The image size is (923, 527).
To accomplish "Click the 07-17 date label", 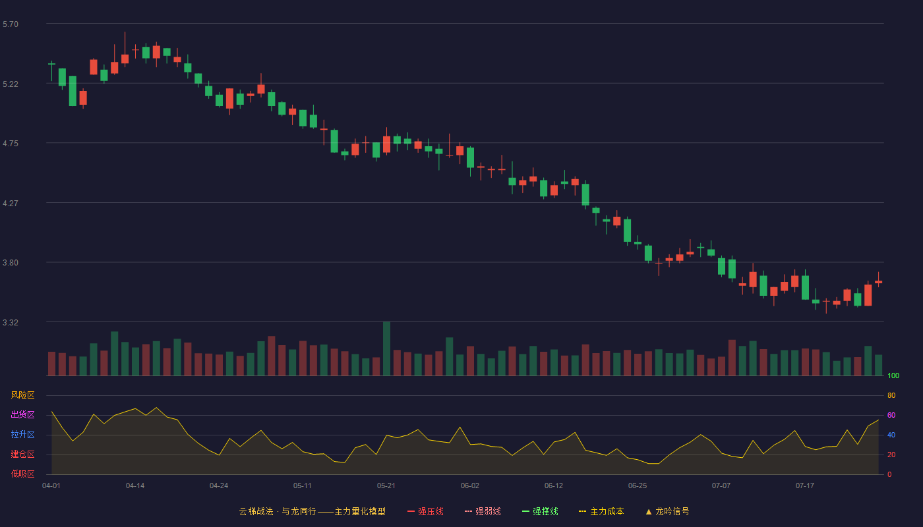I will point(805,485).
